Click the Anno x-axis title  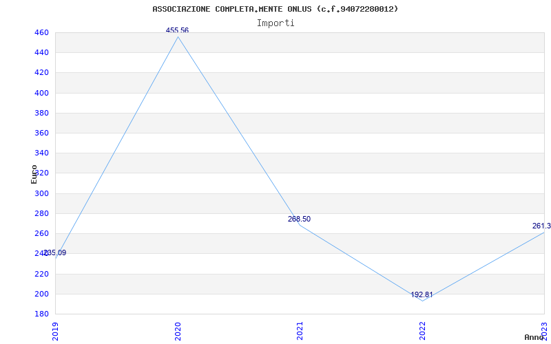point(534,337)
